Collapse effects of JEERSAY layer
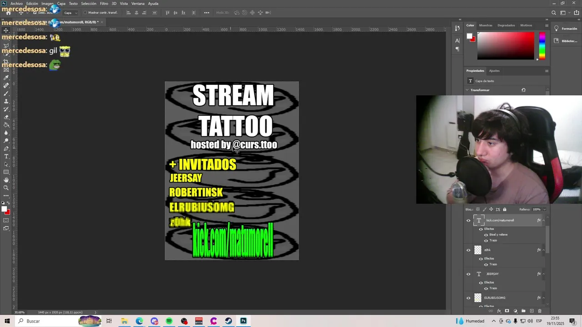The height and width of the screenshot is (327, 582). coord(544,274)
